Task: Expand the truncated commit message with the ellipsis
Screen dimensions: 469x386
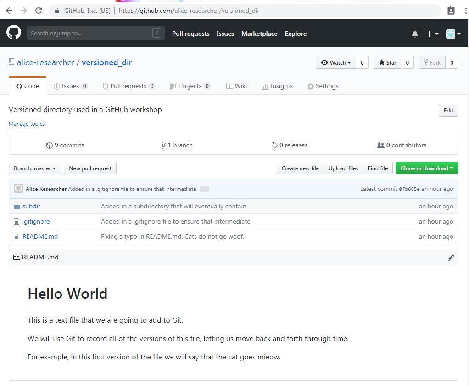Action: coord(204,189)
